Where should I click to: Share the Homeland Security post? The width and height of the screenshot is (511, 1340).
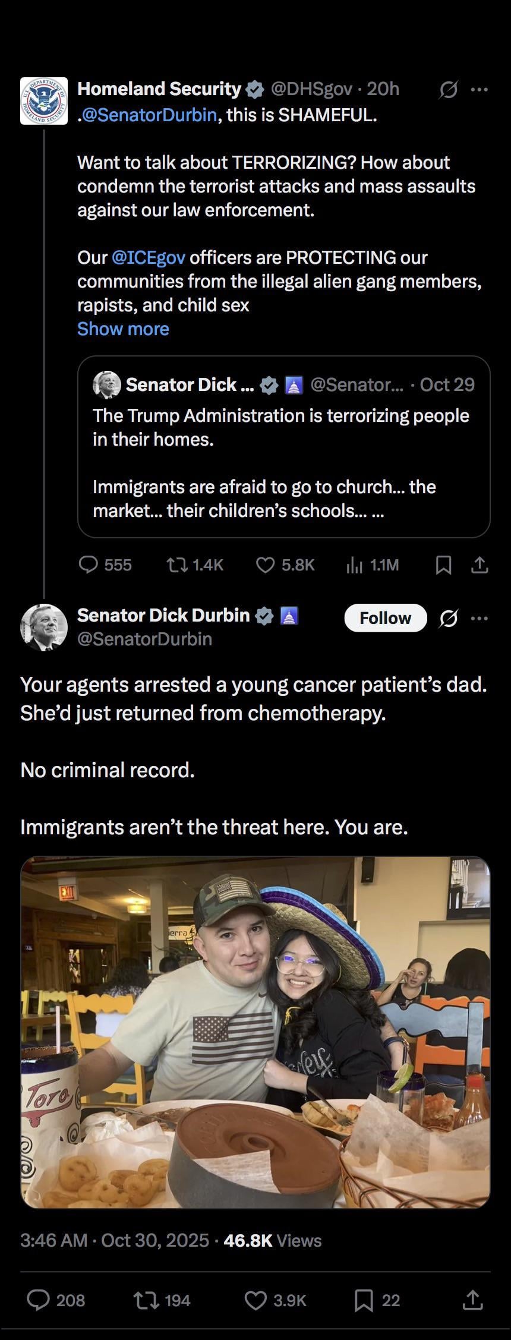480,565
